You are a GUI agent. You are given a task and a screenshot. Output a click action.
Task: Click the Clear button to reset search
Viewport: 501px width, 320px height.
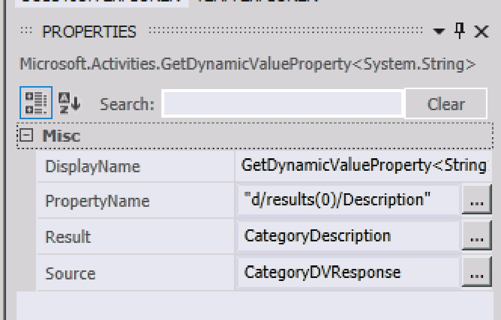[x=447, y=103]
